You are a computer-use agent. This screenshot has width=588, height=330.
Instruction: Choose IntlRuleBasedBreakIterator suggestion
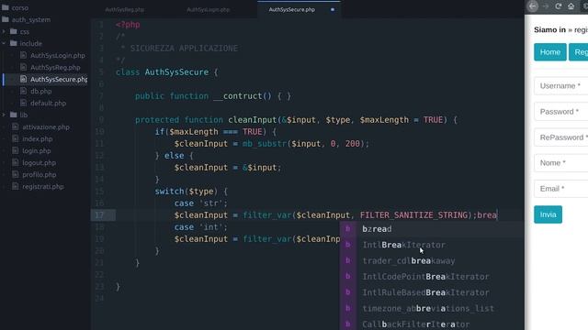point(432,293)
